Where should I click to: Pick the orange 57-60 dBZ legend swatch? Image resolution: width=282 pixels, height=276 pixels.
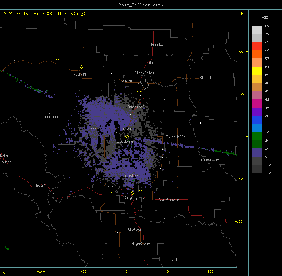[257, 54]
